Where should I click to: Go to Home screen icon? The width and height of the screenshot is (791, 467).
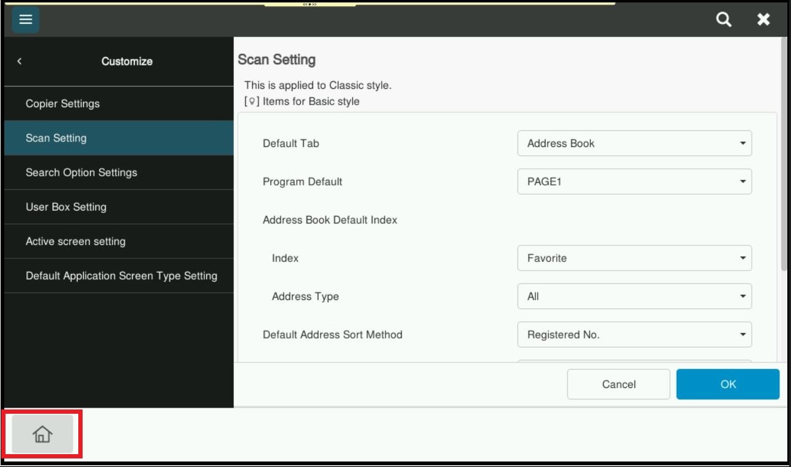42,434
